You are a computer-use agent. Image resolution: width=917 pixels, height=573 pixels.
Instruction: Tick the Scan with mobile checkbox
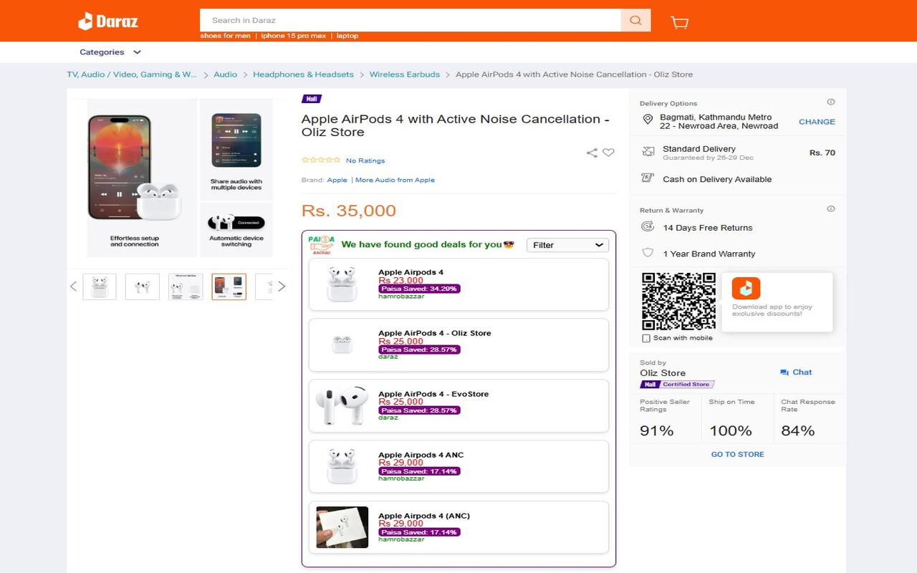646,338
